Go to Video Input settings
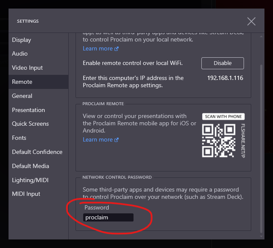This screenshot has height=248, width=273. (x=27, y=68)
